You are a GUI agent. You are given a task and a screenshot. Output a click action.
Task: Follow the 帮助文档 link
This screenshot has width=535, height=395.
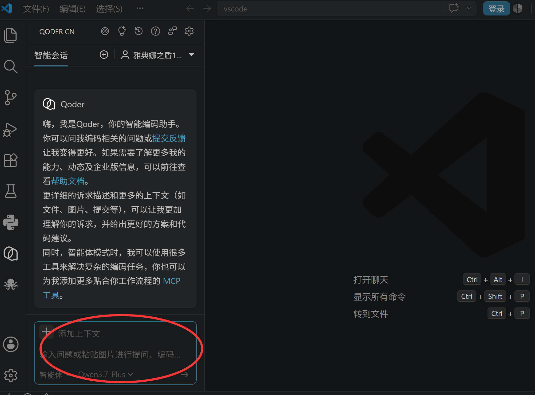[x=68, y=181]
